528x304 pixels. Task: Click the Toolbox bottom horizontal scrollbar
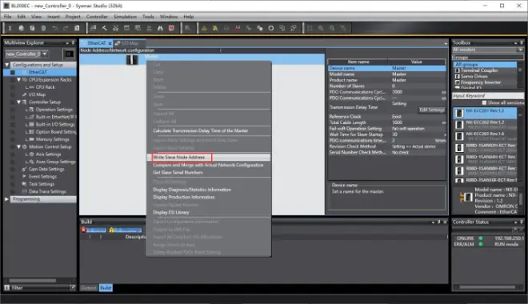click(x=487, y=287)
